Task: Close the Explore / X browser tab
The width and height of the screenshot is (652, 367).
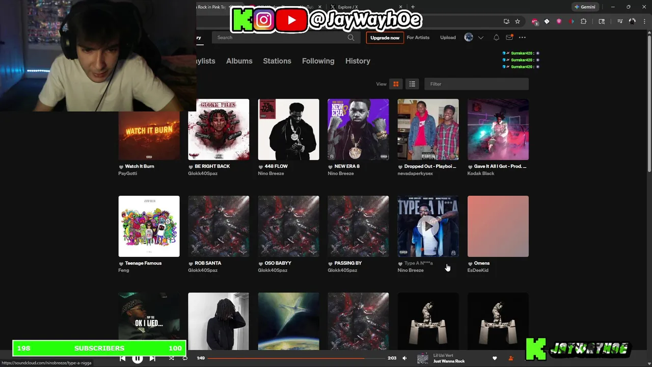Action: point(401,7)
